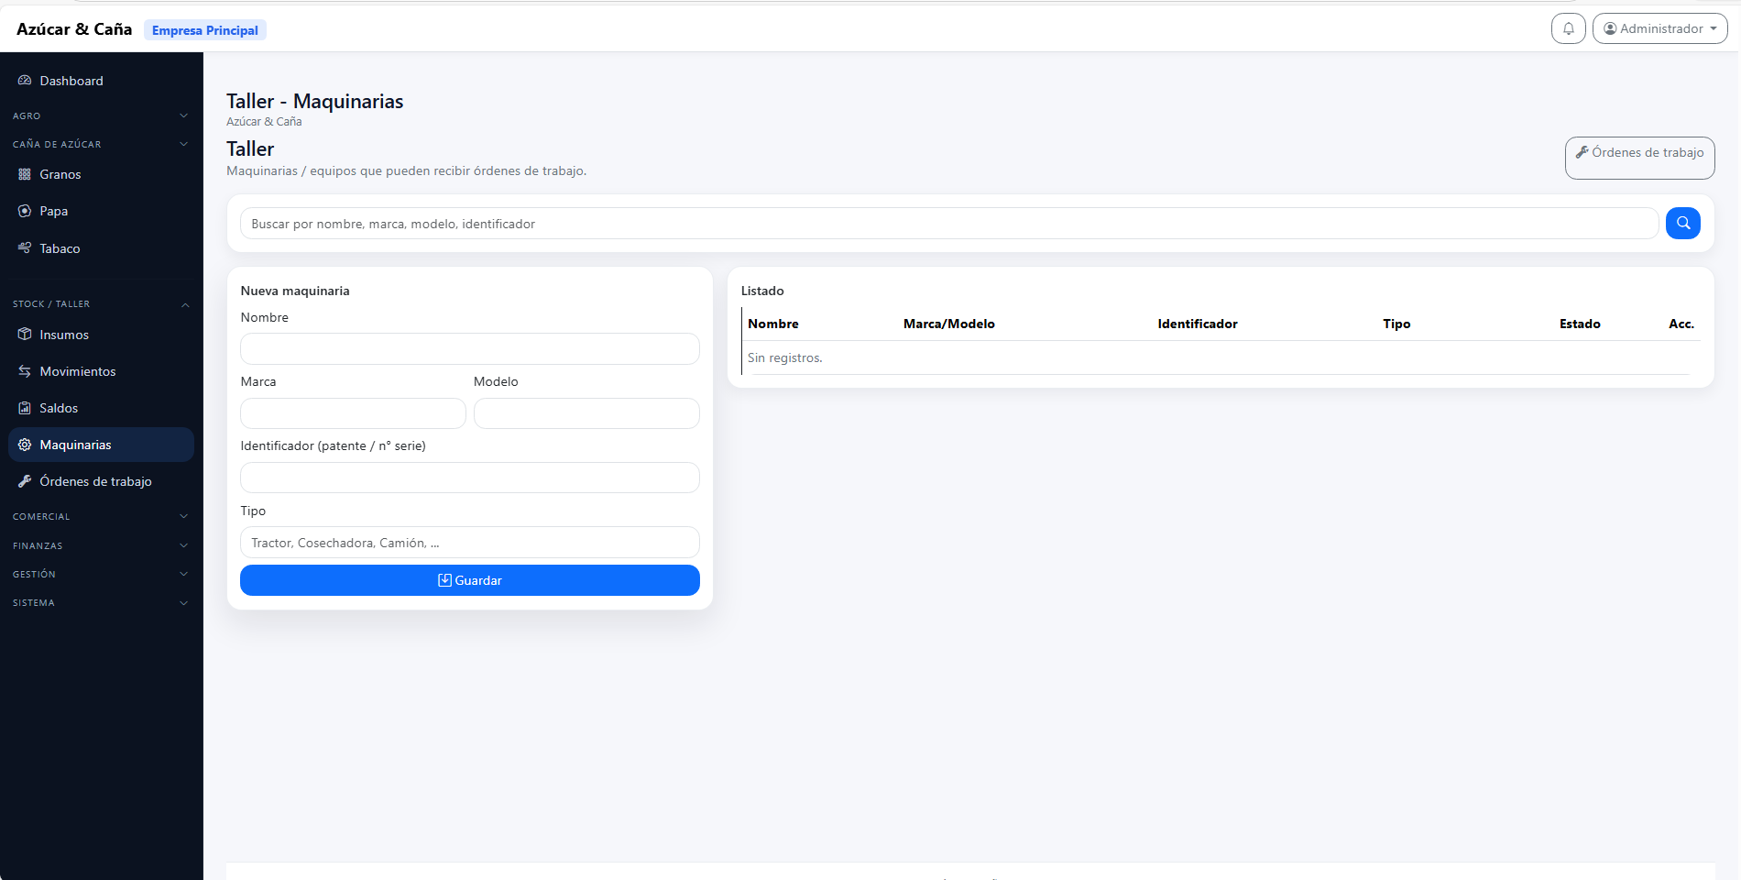Click the Nombre input field
Image resolution: width=1741 pixels, height=880 pixels.
pos(469,349)
